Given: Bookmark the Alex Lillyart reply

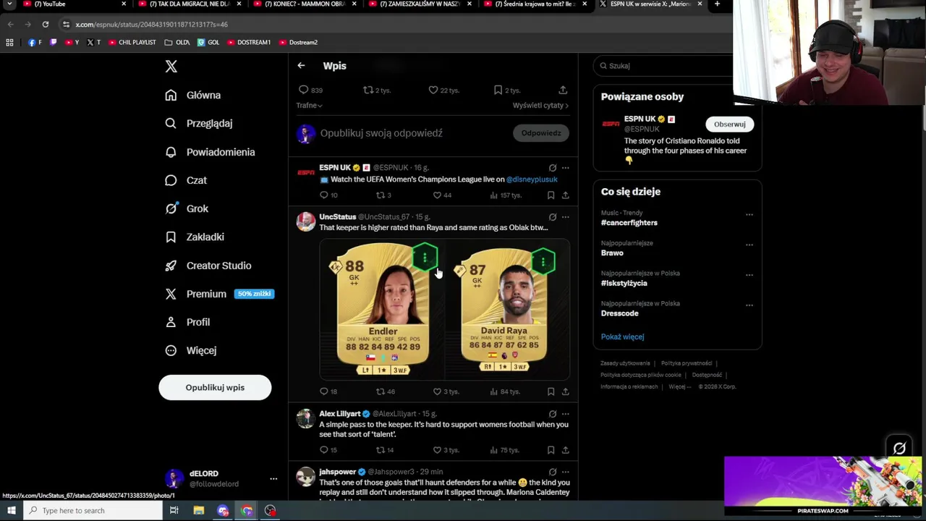Looking at the screenshot, I should [x=551, y=450].
